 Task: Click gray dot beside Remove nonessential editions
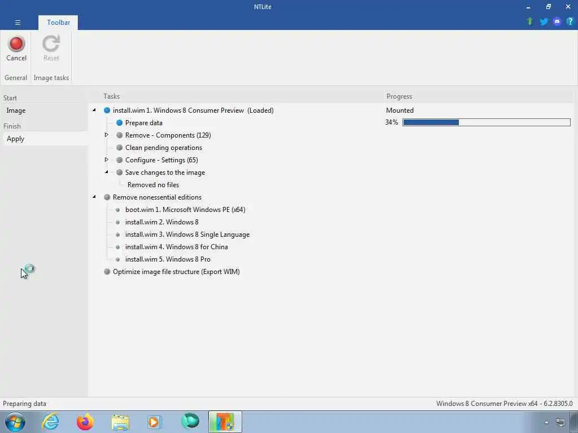click(x=107, y=197)
